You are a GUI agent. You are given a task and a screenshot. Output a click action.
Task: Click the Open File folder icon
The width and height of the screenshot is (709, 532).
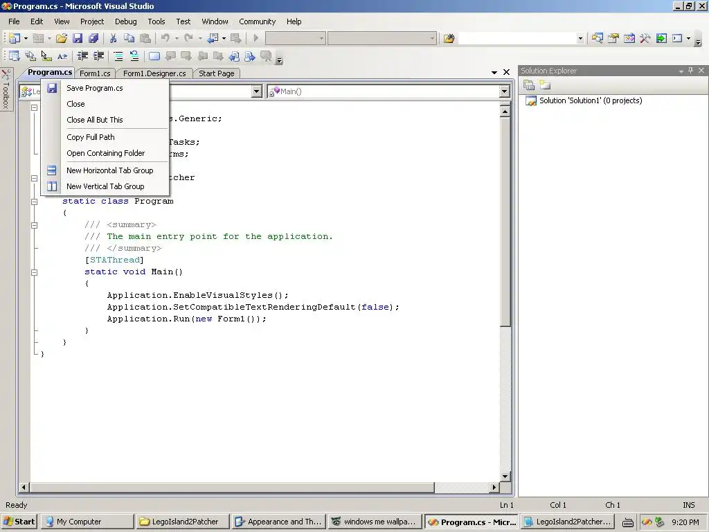click(x=62, y=39)
